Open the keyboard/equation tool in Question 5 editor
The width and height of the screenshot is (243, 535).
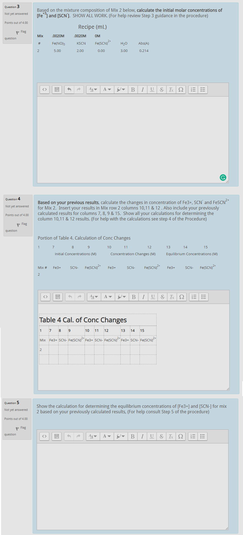(x=57, y=436)
